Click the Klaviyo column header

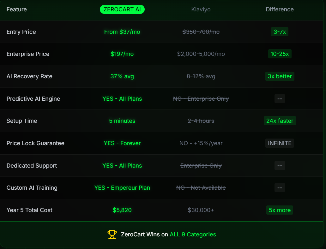pyautogui.click(x=201, y=9)
